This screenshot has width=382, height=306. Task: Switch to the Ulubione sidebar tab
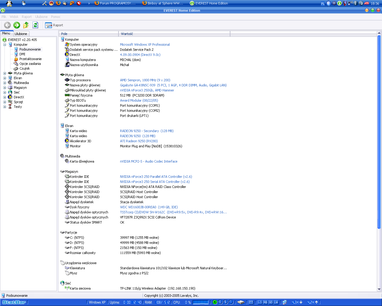tap(21, 34)
